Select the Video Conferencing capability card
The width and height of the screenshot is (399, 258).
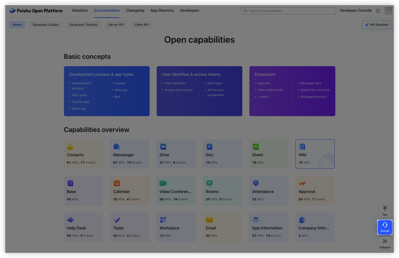[x=176, y=191]
